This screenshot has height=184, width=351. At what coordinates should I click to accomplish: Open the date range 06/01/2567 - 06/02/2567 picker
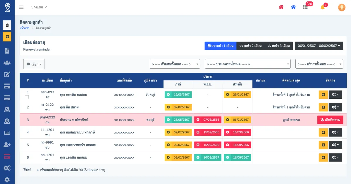tap(319, 46)
